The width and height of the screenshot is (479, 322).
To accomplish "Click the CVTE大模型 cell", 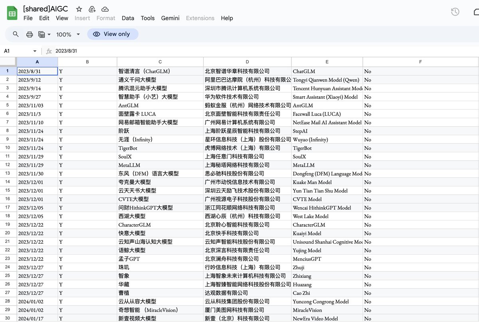I will click(160, 199).
